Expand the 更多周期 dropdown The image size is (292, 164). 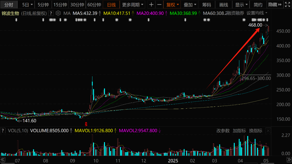coord(132,5)
